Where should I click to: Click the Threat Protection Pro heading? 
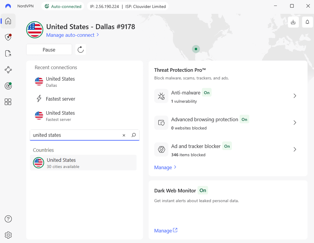[x=180, y=70]
